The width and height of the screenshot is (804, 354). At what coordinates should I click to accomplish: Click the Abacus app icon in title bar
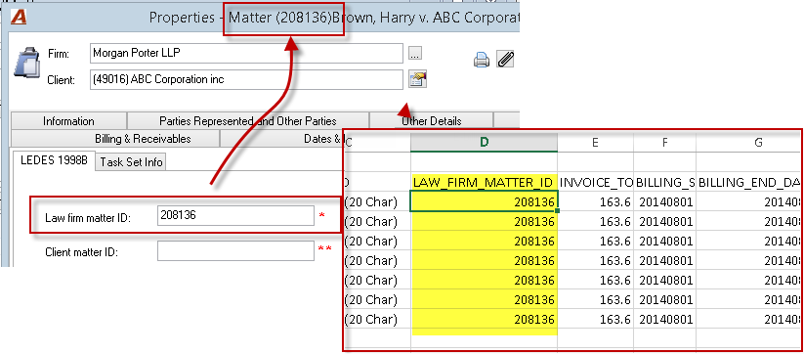click(19, 17)
